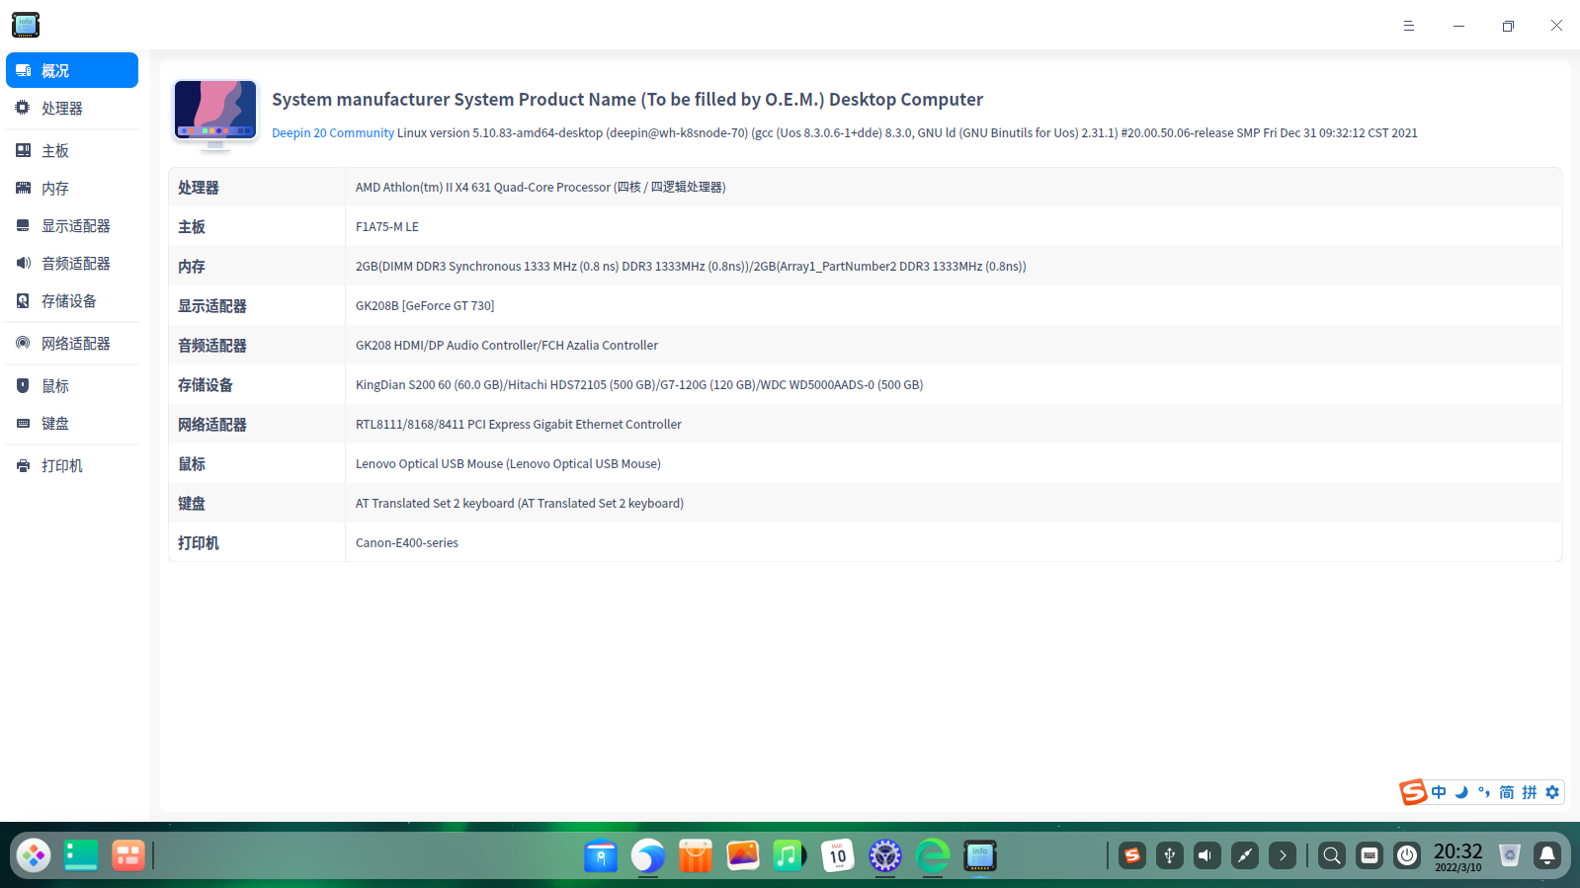
Task: Click the Sogou tray icon in the dock
Action: (x=1132, y=855)
